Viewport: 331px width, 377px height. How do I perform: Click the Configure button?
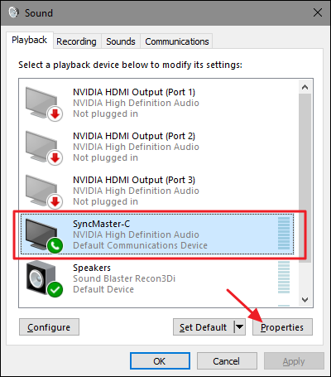pyautogui.click(x=49, y=327)
